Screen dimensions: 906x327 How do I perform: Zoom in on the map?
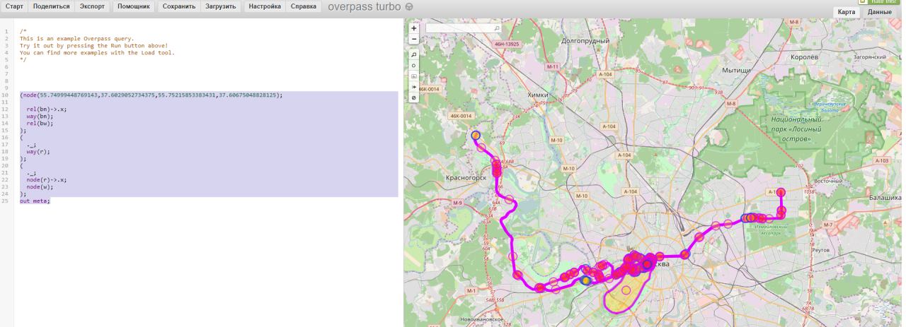click(414, 29)
